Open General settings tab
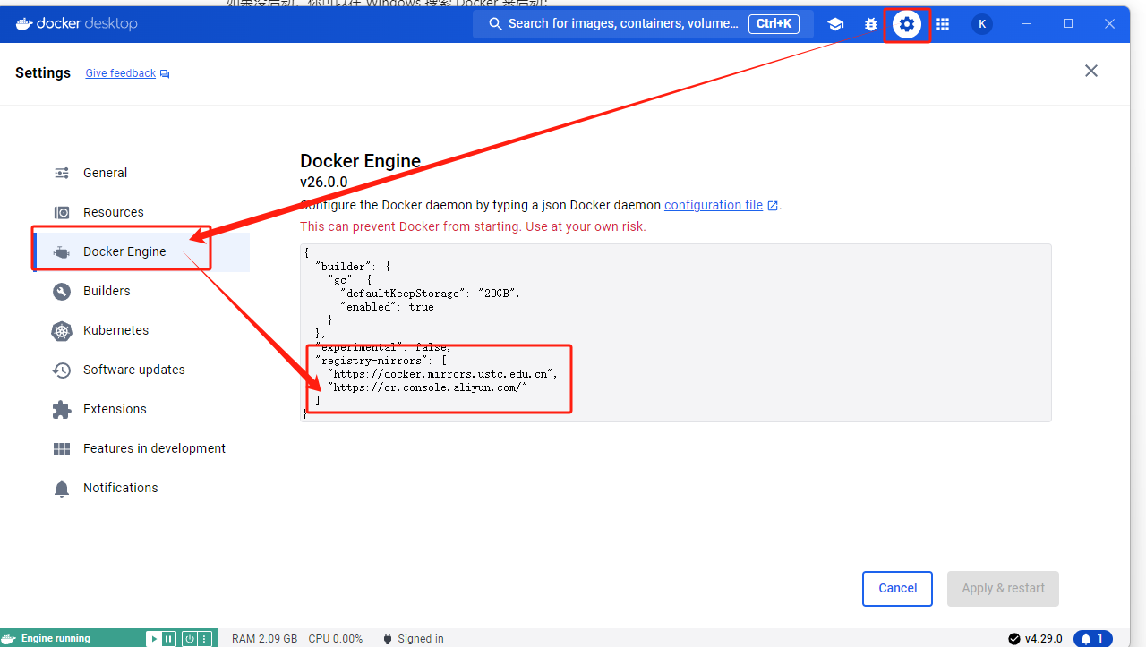This screenshot has width=1146, height=647. (x=141, y=173)
